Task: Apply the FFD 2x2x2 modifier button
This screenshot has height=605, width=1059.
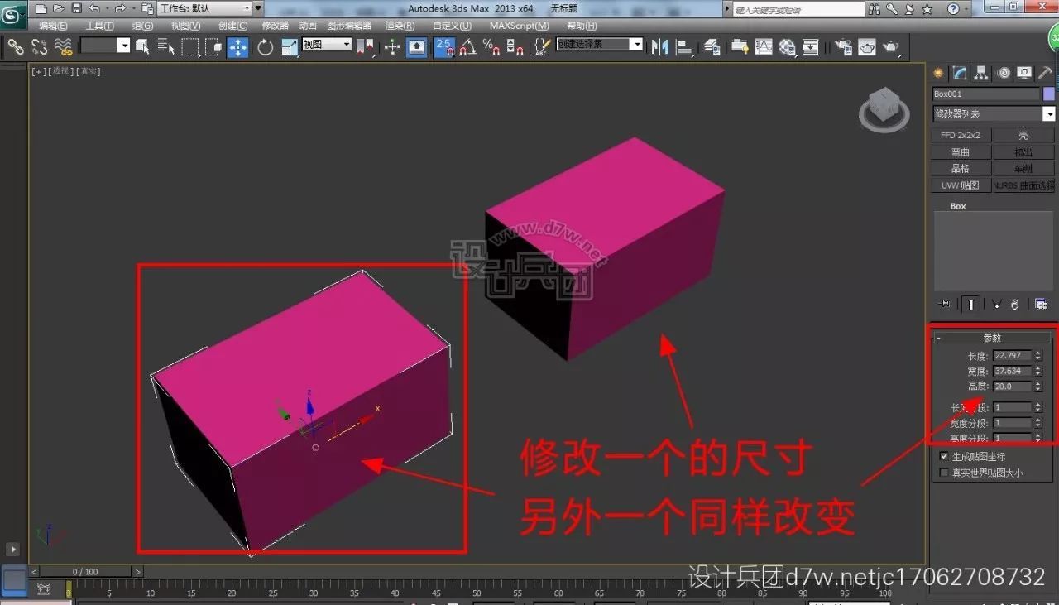Action: (x=960, y=134)
